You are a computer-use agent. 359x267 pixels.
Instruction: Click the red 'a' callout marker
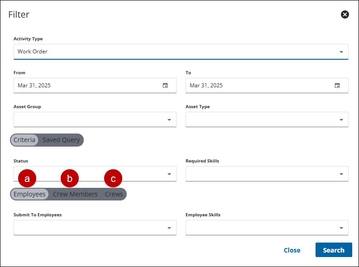point(27,178)
